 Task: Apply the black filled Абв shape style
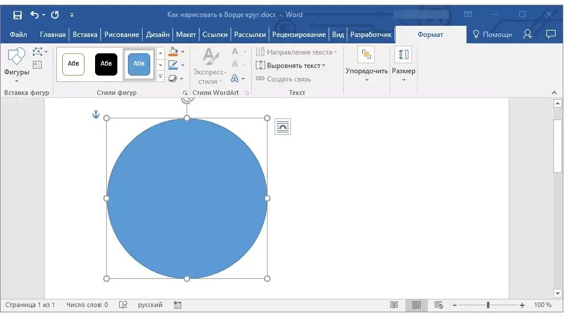(x=106, y=64)
